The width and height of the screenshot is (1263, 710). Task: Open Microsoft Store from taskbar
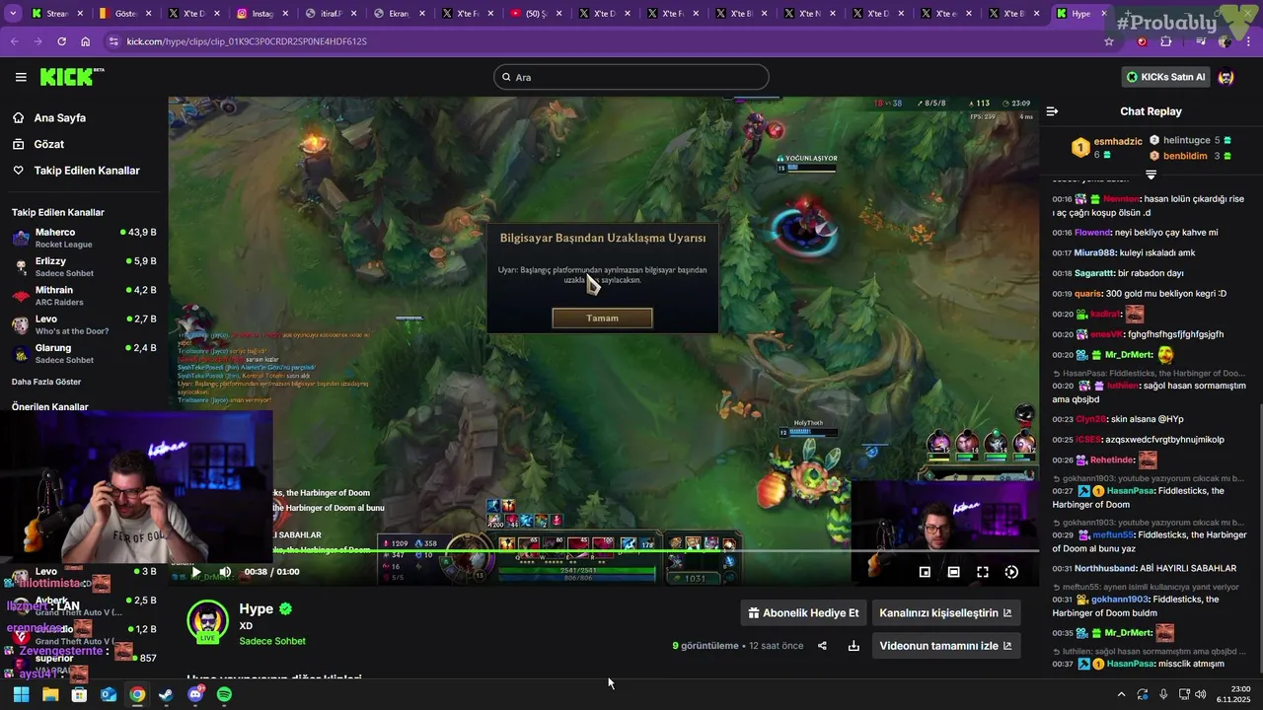79,694
